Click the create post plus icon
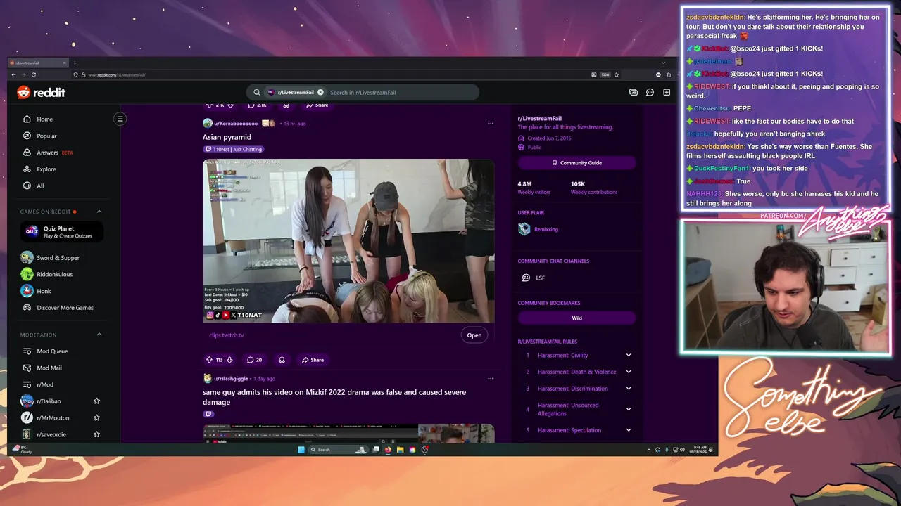The image size is (901, 506). pyautogui.click(x=667, y=92)
